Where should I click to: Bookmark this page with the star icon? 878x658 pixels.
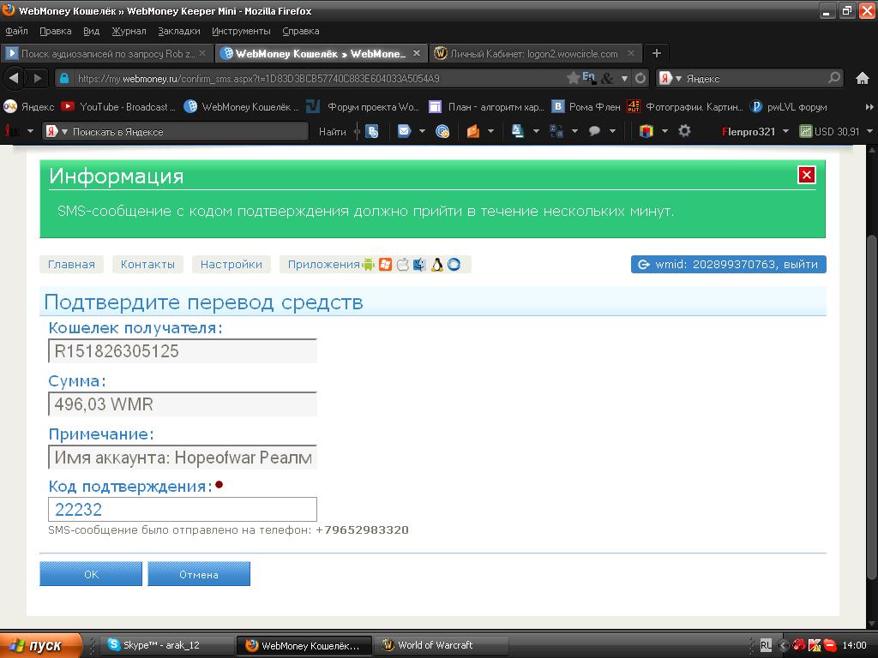tap(572, 78)
